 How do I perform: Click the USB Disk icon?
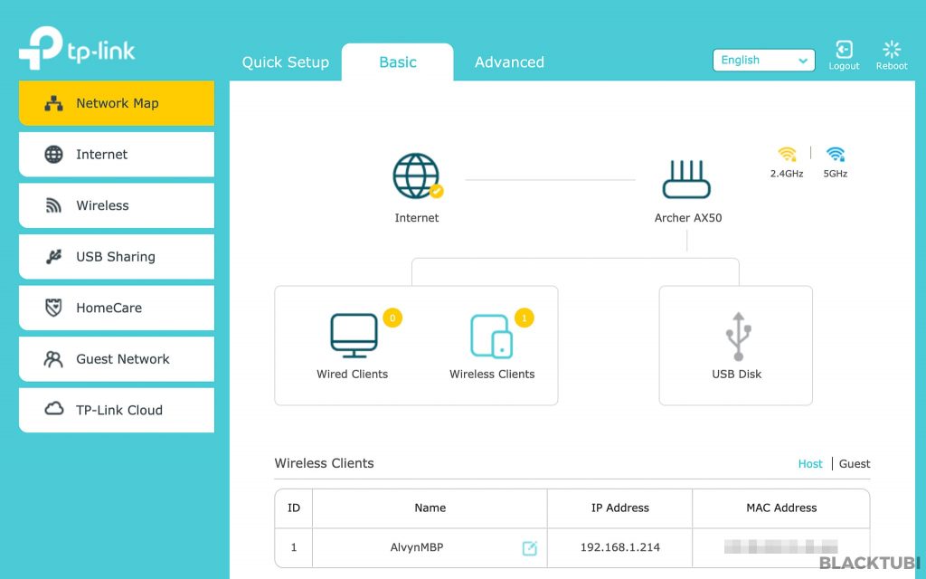(738, 337)
